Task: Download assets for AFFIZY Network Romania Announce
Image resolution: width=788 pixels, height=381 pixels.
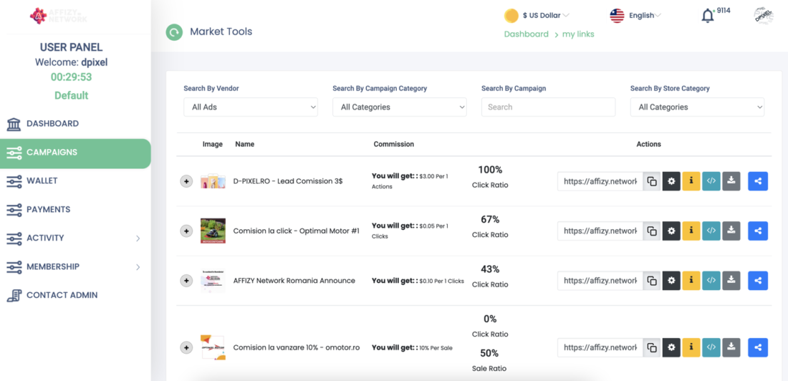Action: click(x=731, y=281)
